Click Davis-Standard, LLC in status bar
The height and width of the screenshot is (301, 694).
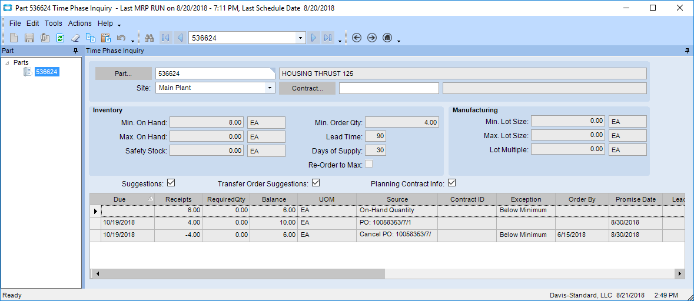pyautogui.click(x=580, y=295)
